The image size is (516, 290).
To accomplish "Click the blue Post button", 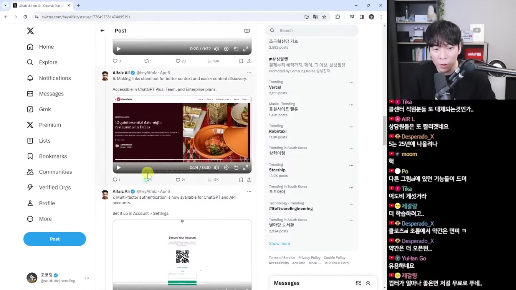I will 55,239.
